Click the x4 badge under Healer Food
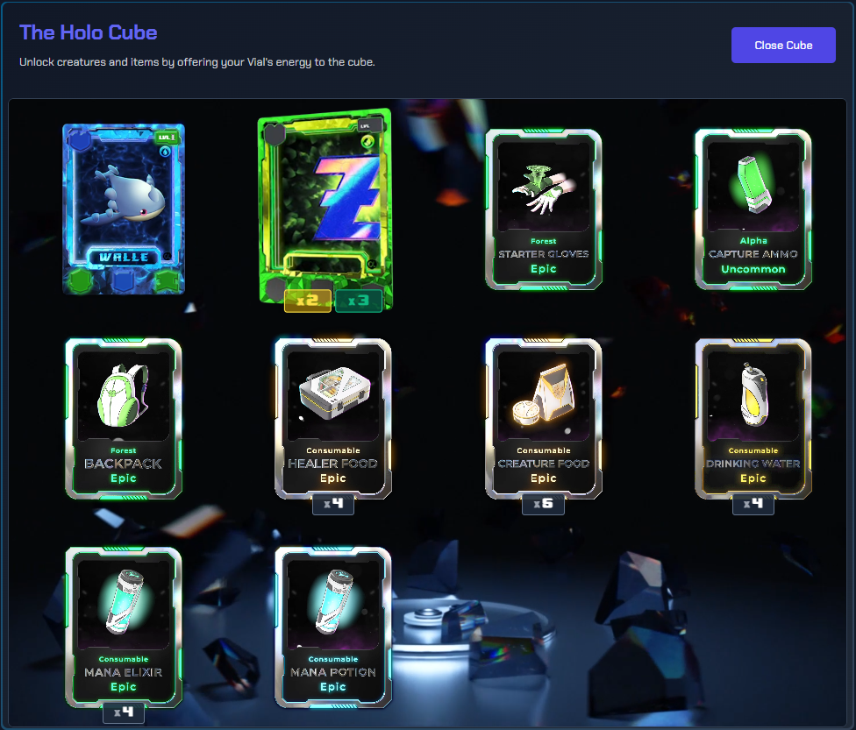The image size is (856, 730). [x=333, y=504]
